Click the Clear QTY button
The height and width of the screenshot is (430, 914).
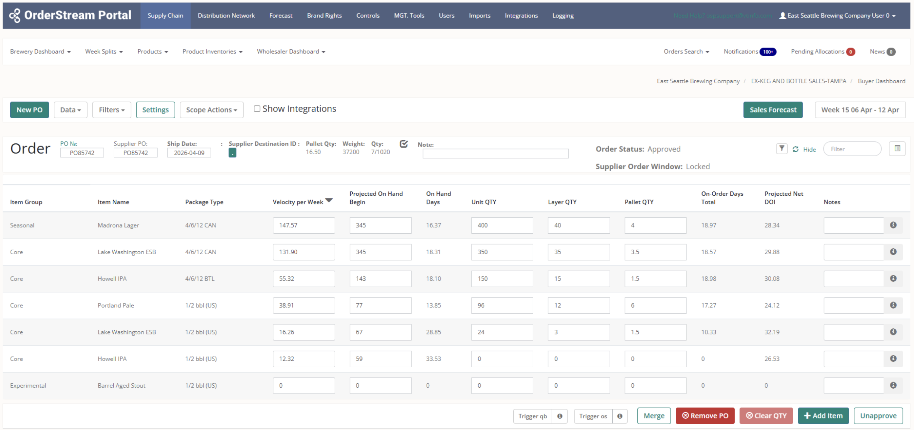766,416
